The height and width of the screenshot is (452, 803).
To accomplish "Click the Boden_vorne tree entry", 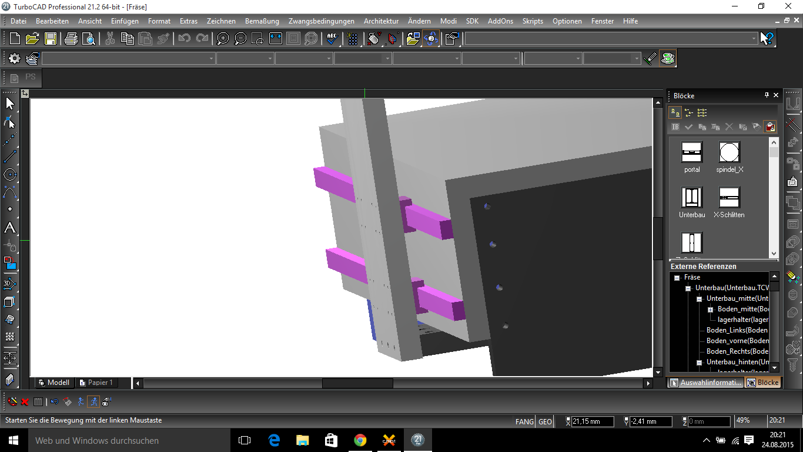I will [738, 341].
